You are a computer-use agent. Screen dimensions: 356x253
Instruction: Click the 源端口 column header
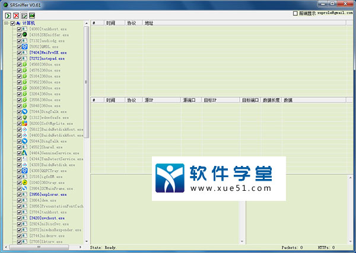pyautogui.click(x=191, y=100)
